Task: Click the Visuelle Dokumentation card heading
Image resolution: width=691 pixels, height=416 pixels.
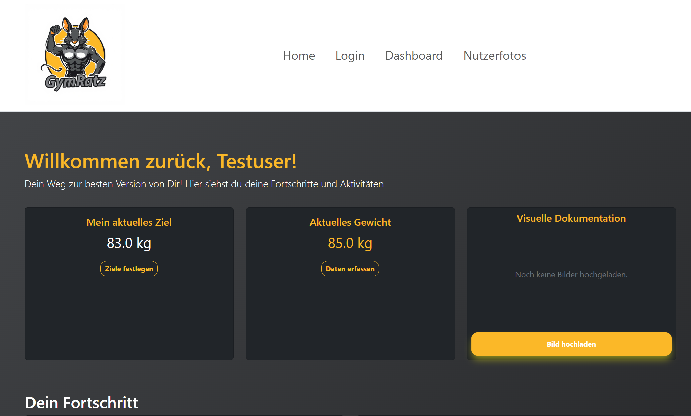Action: [571, 218]
